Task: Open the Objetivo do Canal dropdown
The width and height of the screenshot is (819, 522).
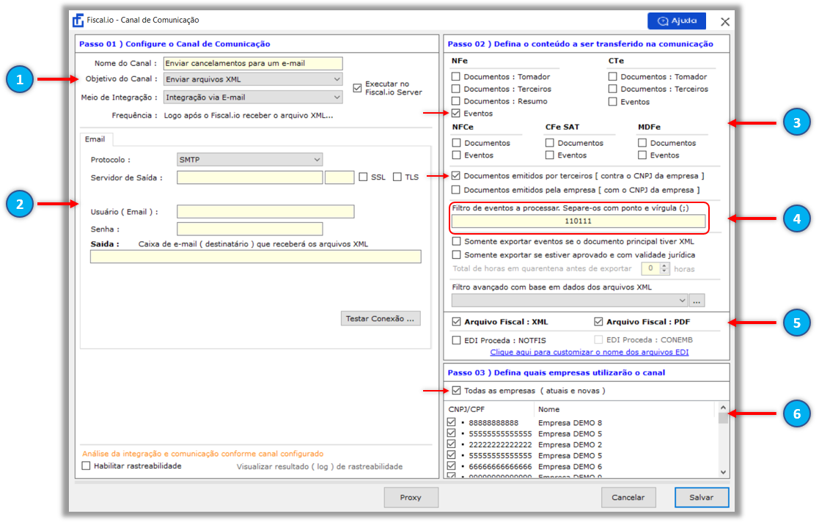Action: pos(253,79)
